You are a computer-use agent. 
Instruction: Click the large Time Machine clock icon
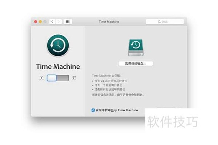click(x=58, y=45)
